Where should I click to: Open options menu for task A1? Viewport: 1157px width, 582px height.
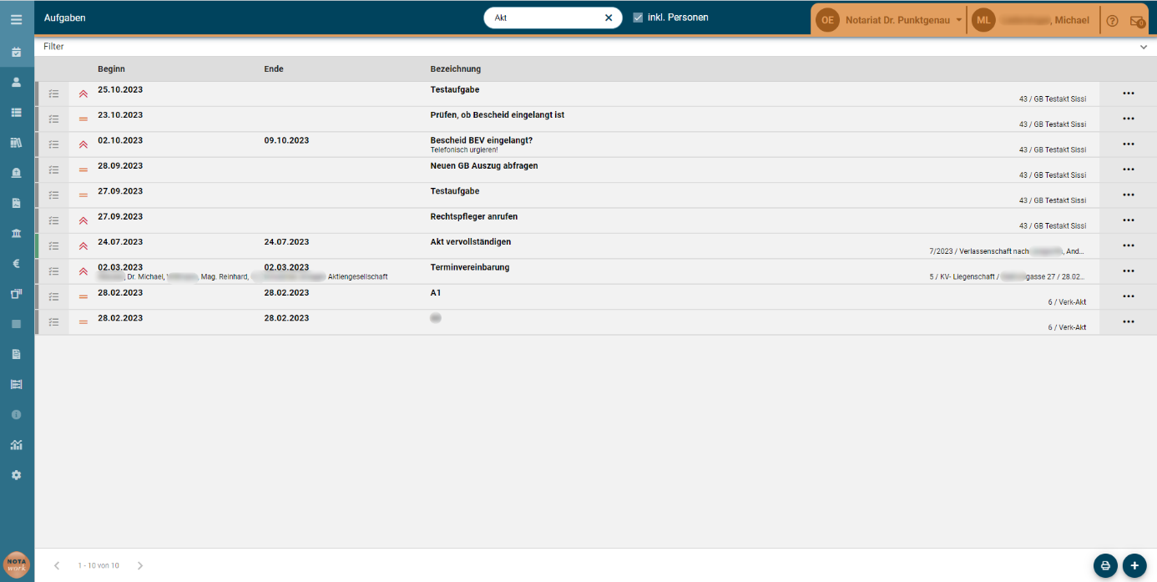(1129, 296)
